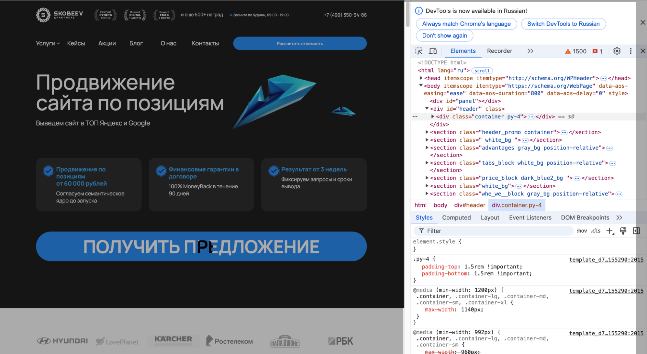Open the Computed tab

pos(456,218)
